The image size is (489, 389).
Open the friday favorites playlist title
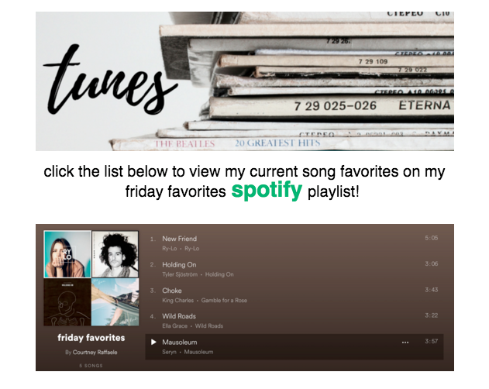(91, 338)
